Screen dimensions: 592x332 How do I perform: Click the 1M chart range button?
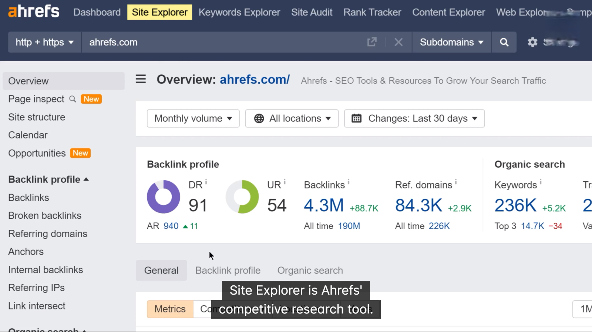coord(584,309)
